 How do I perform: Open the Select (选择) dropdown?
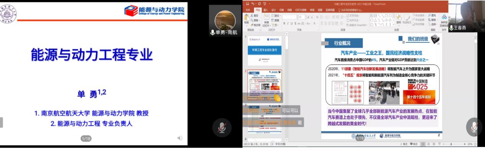tap(433, 24)
